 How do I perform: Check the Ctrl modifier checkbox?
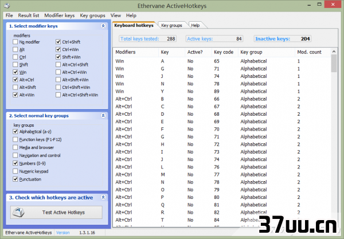[x=15, y=57]
